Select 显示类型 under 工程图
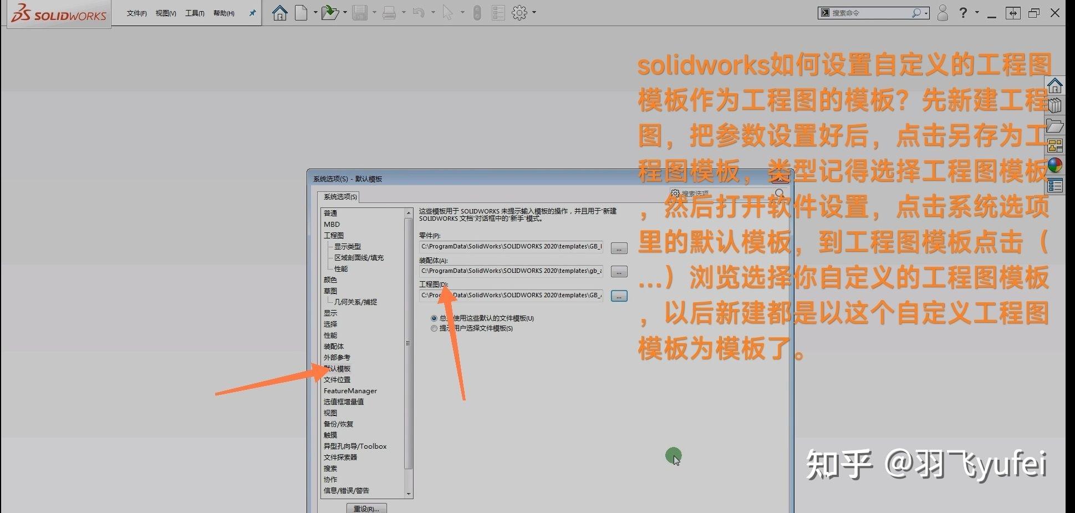This screenshot has width=1075, height=513. [348, 246]
